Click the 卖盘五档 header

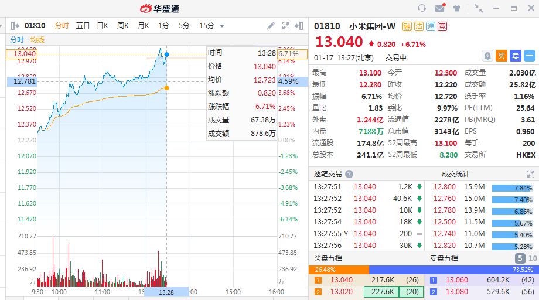click(x=444, y=258)
